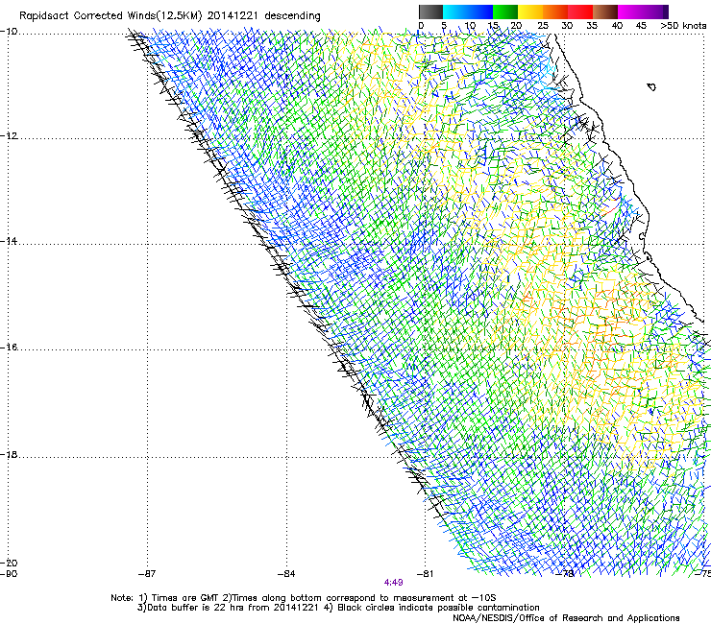Click the '-10' latitude axis label
Viewport: 711px width, 624px height.
point(9,32)
